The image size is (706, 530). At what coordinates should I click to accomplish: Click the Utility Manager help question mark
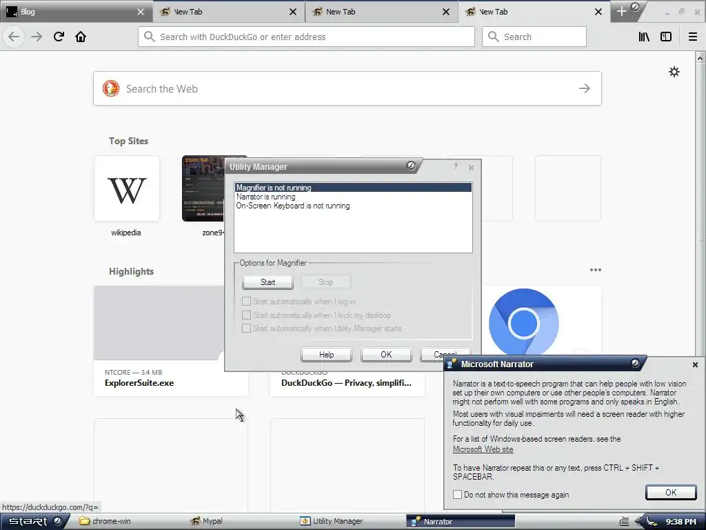click(456, 166)
